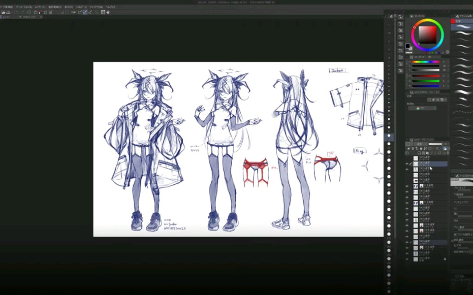Click the color wheel panel settings icon
473x295 pixels.
coord(448,52)
